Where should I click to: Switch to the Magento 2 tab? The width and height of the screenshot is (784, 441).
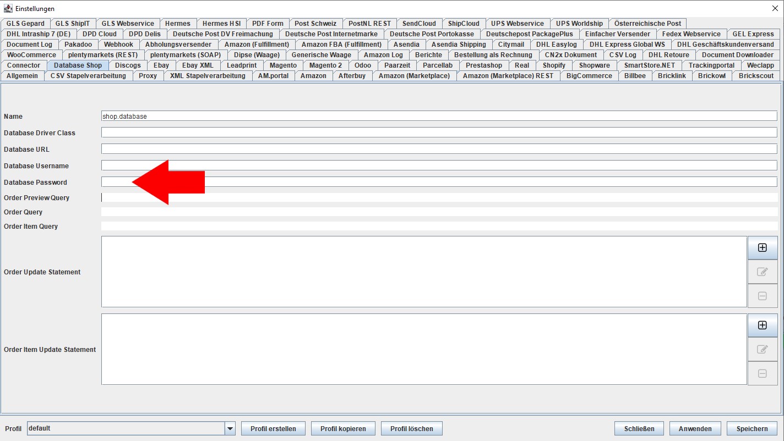click(x=325, y=65)
